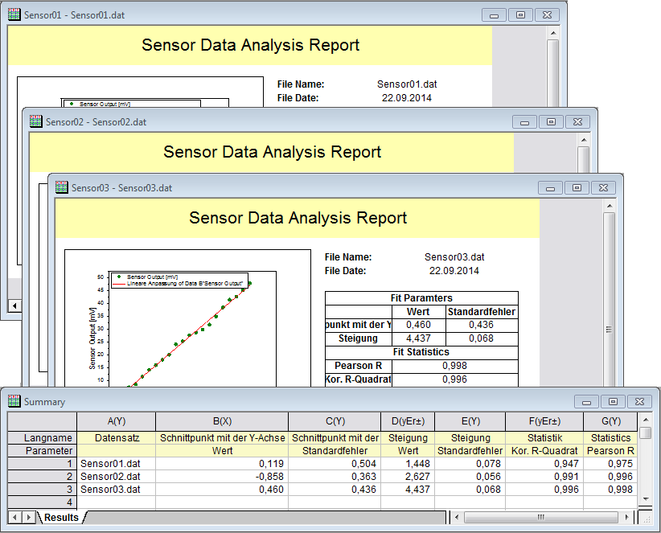Select column header E(Y) in Summary
The height and width of the screenshot is (533, 661).
[470, 421]
